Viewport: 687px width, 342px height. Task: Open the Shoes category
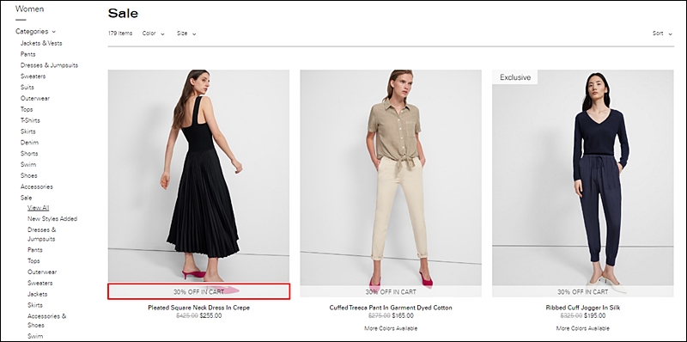click(x=28, y=175)
